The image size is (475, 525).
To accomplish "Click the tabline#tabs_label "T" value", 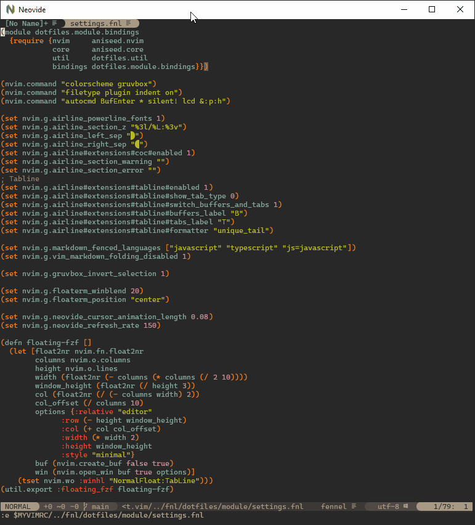I will tap(224, 222).
